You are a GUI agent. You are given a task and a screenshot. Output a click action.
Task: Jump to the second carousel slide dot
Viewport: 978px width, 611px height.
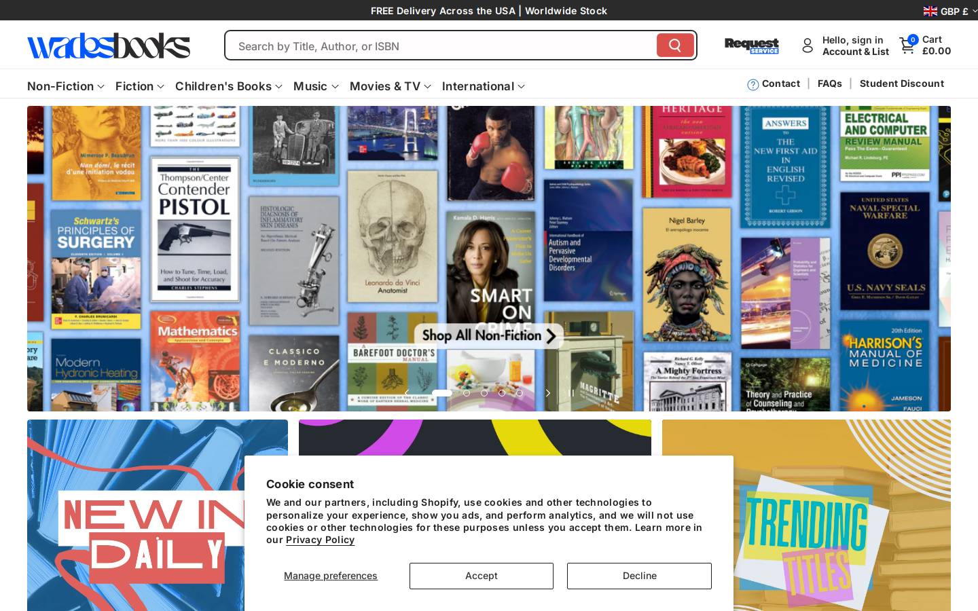pos(467,393)
